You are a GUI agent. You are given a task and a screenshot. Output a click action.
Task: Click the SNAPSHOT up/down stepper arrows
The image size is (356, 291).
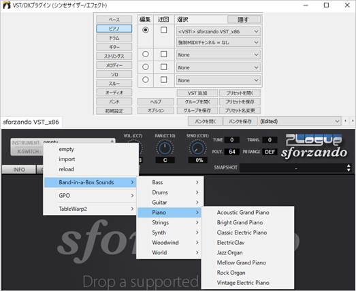click(x=349, y=168)
